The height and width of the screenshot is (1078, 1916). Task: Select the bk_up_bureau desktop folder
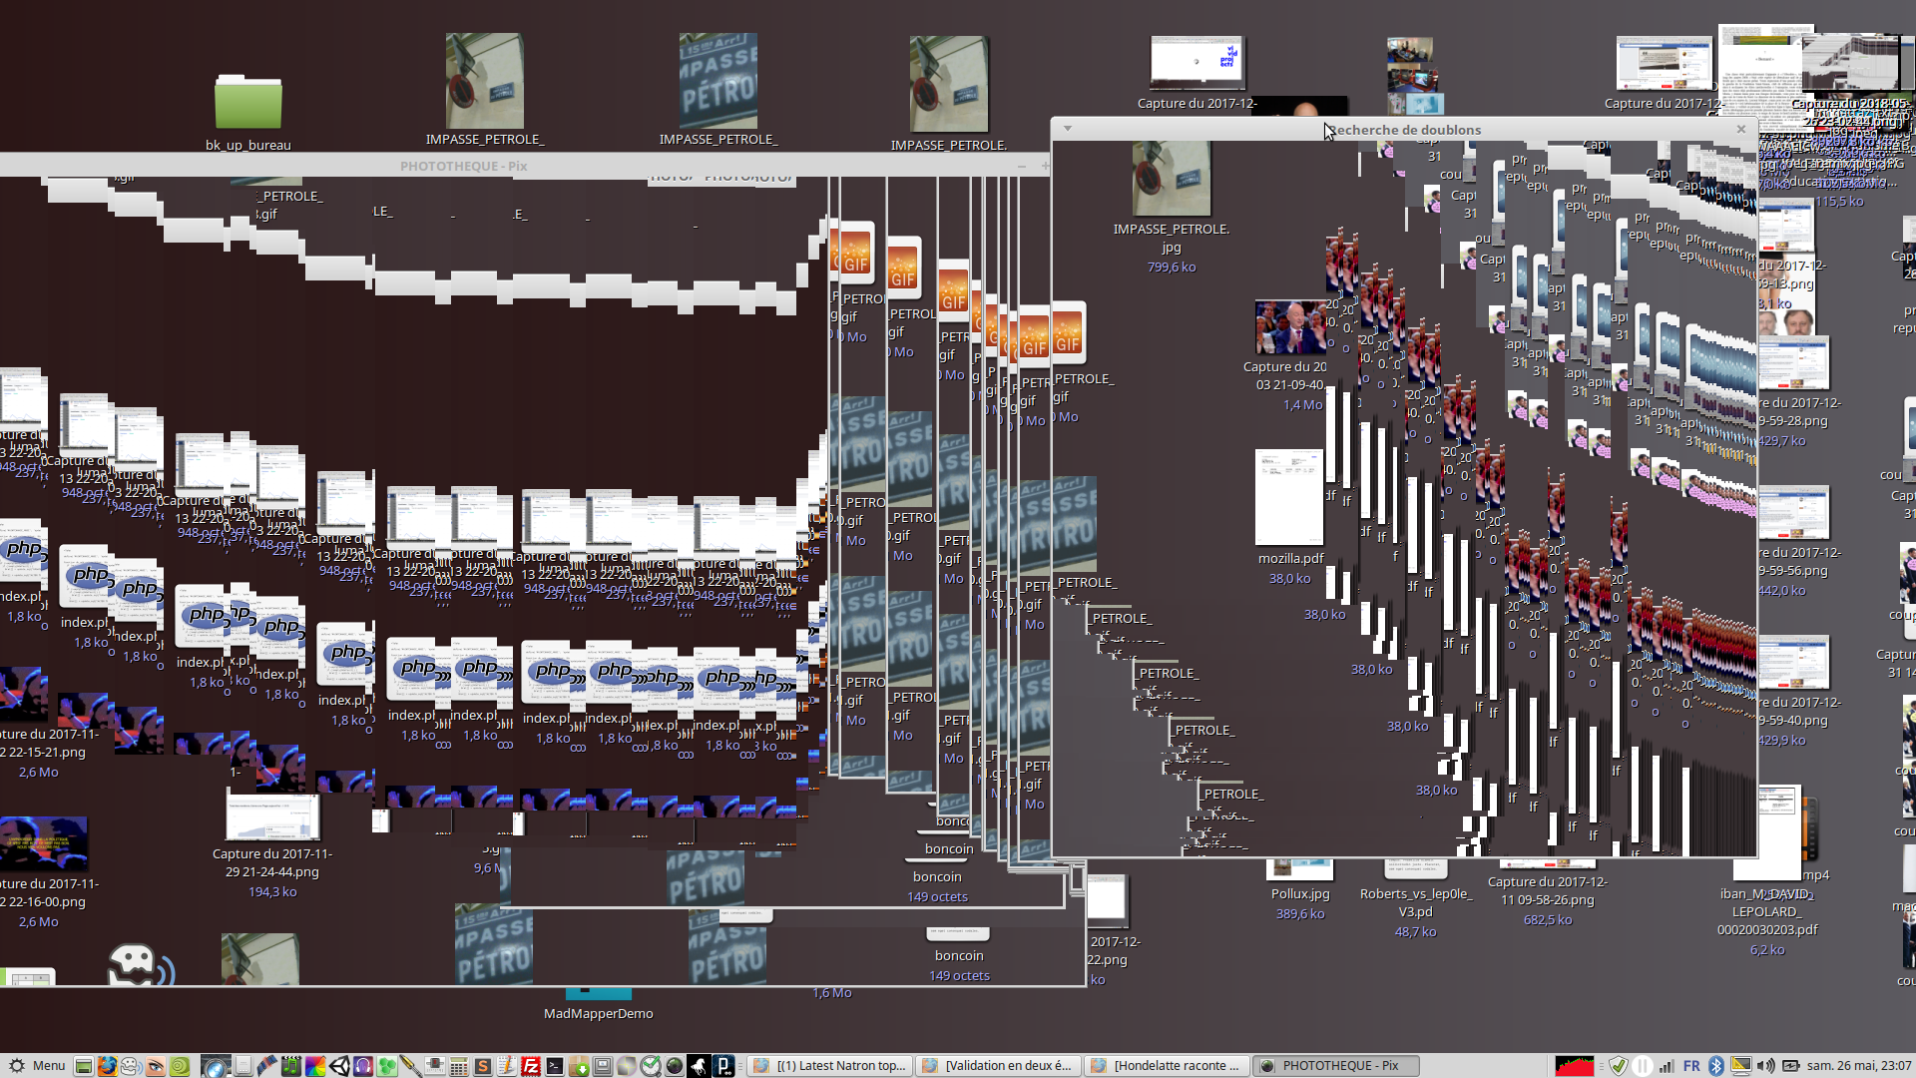coord(248,105)
